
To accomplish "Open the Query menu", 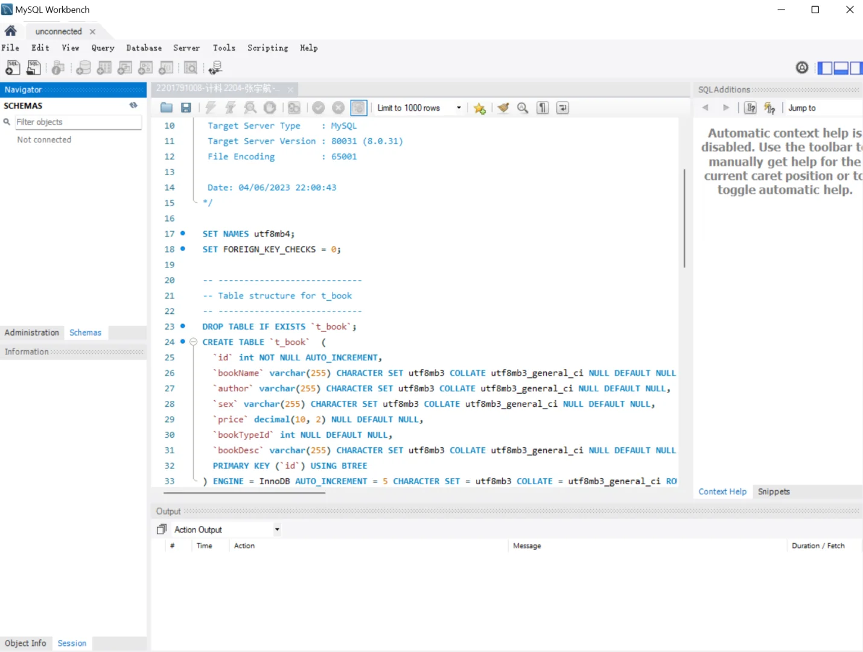I will [x=103, y=48].
